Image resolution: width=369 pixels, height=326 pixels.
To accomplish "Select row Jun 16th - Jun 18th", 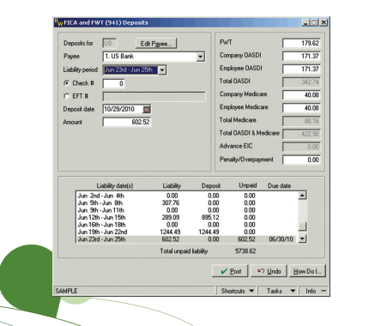I will (187, 225).
